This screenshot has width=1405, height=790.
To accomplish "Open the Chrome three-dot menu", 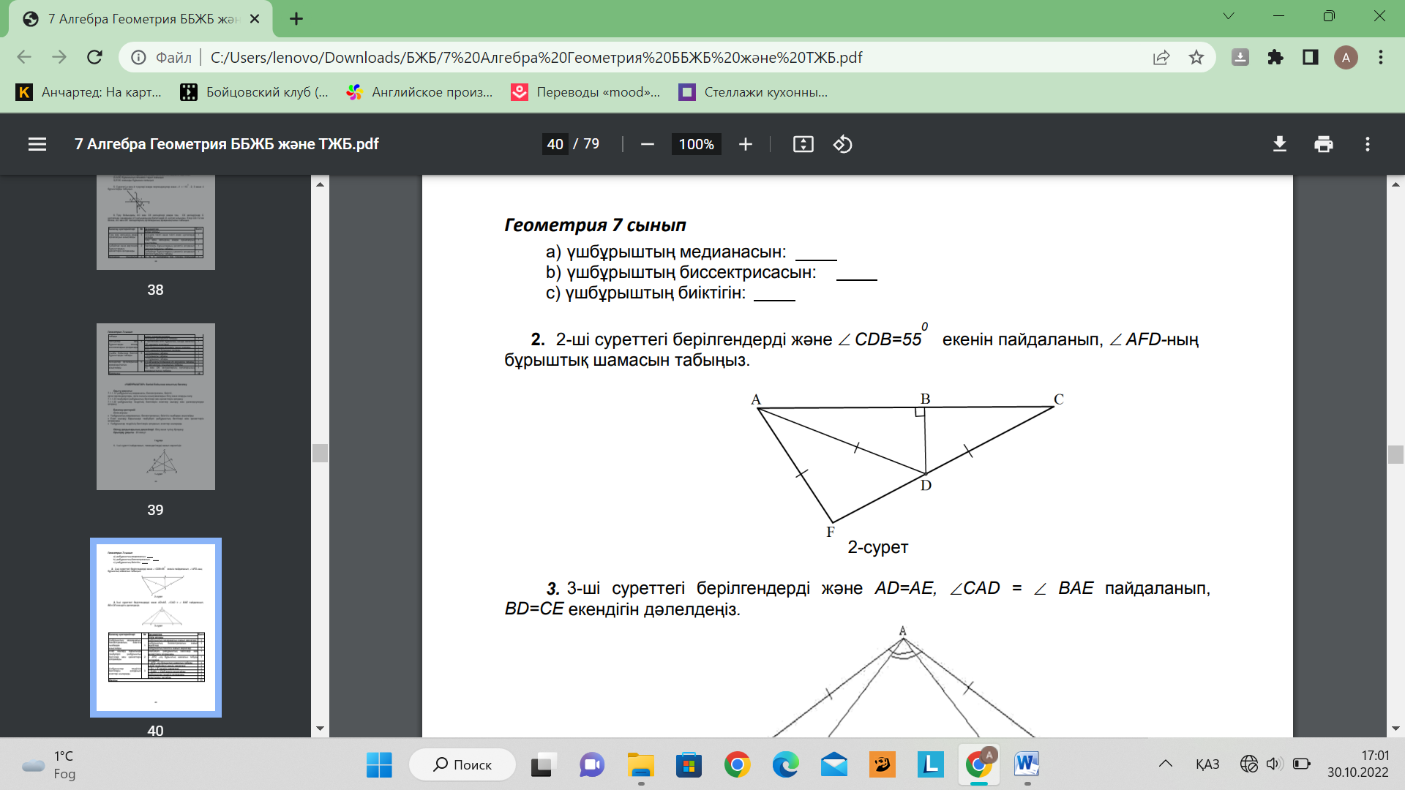I will coord(1381,57).
